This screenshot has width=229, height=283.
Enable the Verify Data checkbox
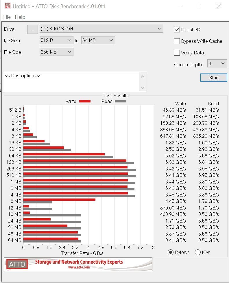177,53
